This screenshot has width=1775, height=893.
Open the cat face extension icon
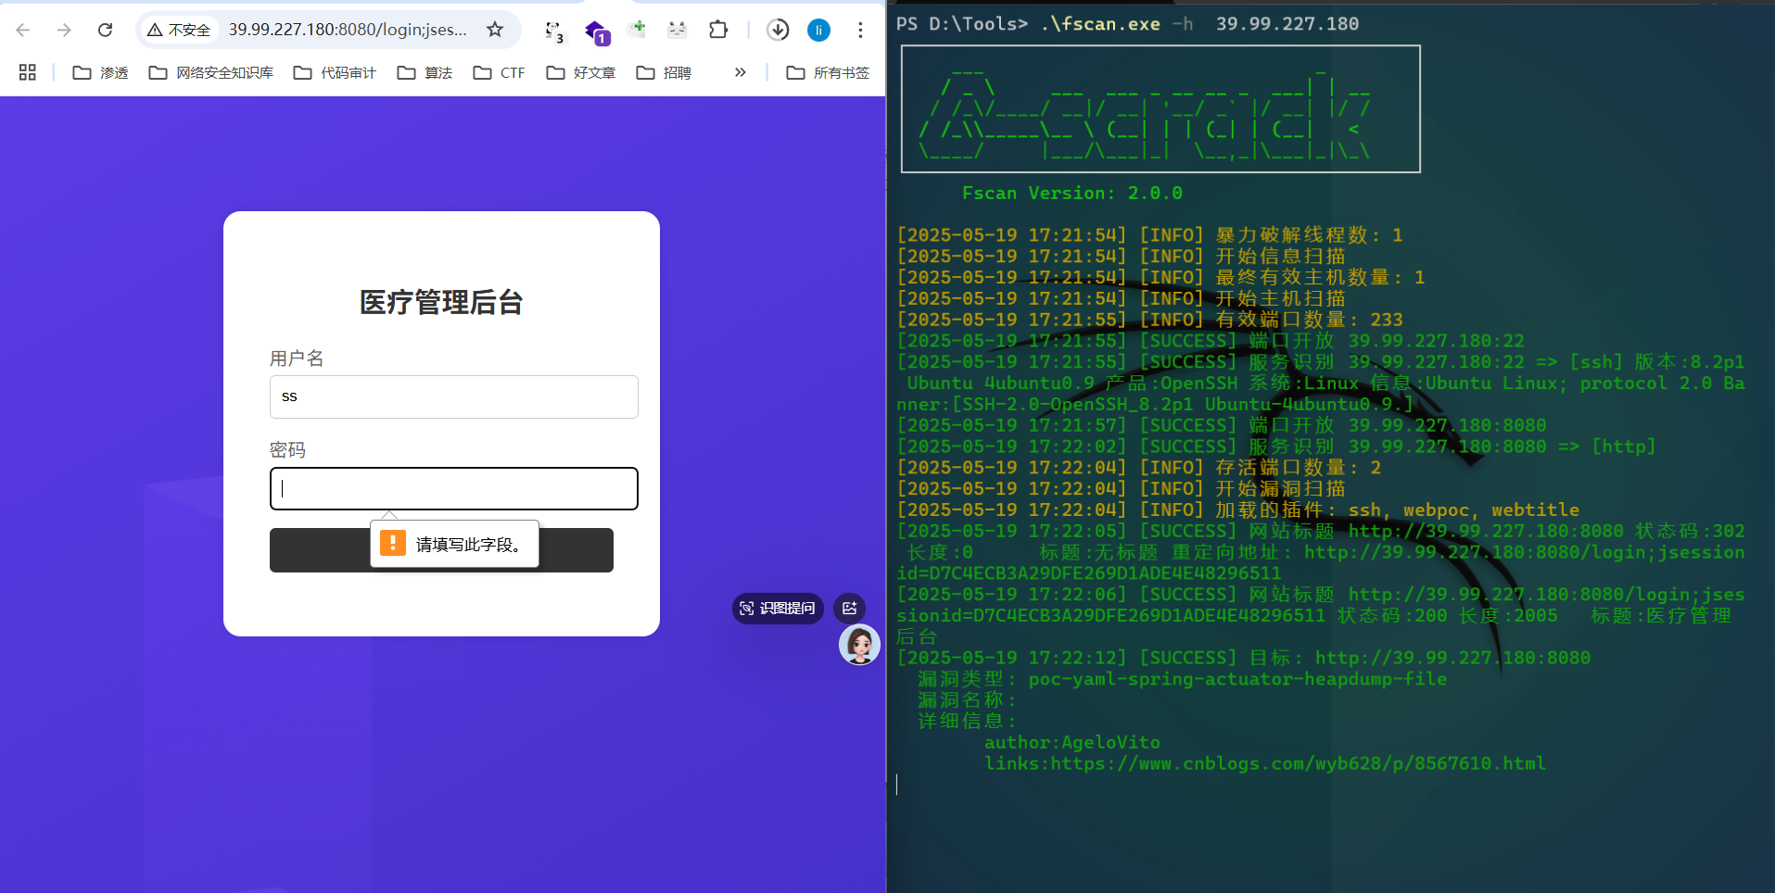click(678, 30)
